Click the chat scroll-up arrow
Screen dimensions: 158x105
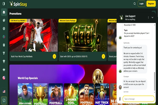coord(155,25)
